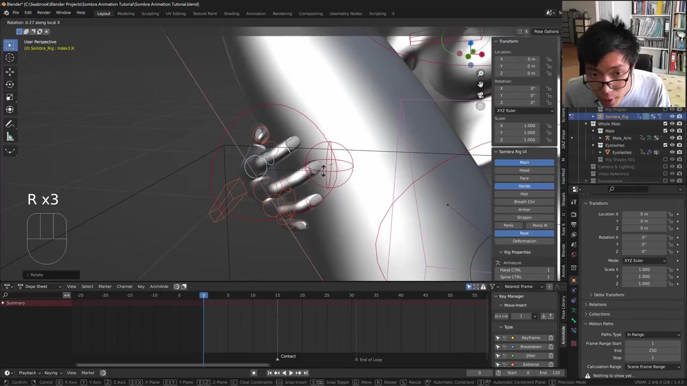Delete Keyframe type with trash icon
Viewport: 687px width, 386px height.
coord(551,338)
